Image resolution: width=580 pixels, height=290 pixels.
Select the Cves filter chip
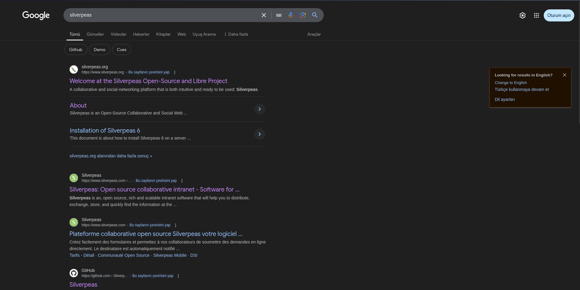pos(122,50)
